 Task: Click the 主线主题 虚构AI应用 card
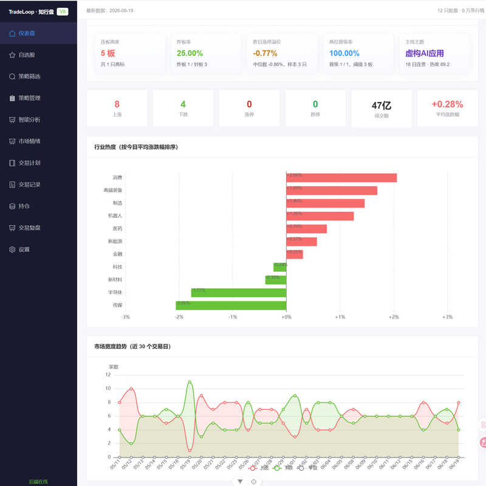[434, 53]
